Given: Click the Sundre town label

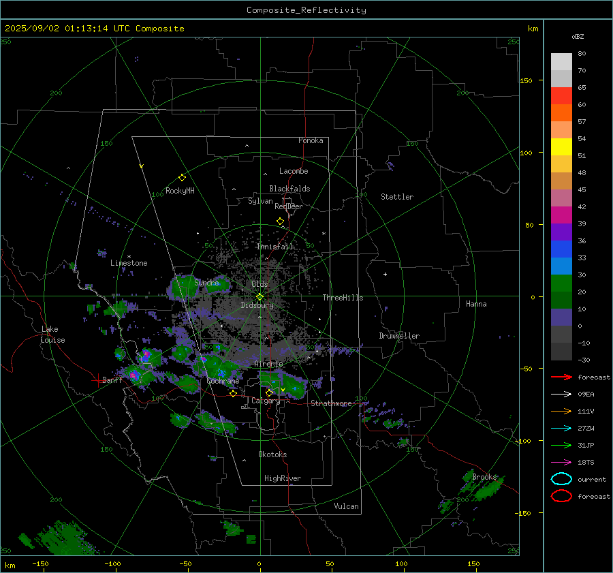Looking at the screenshot, I should click(207, 283).
